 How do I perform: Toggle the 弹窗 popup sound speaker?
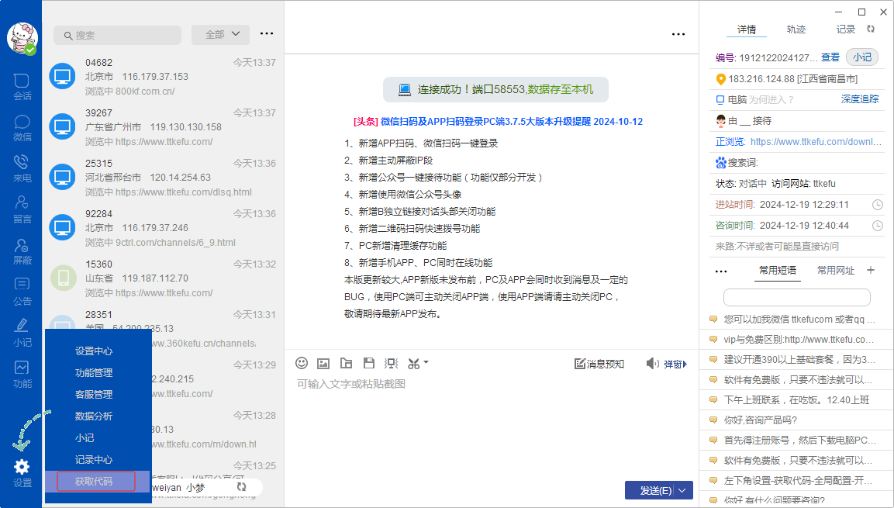(653, 364)
